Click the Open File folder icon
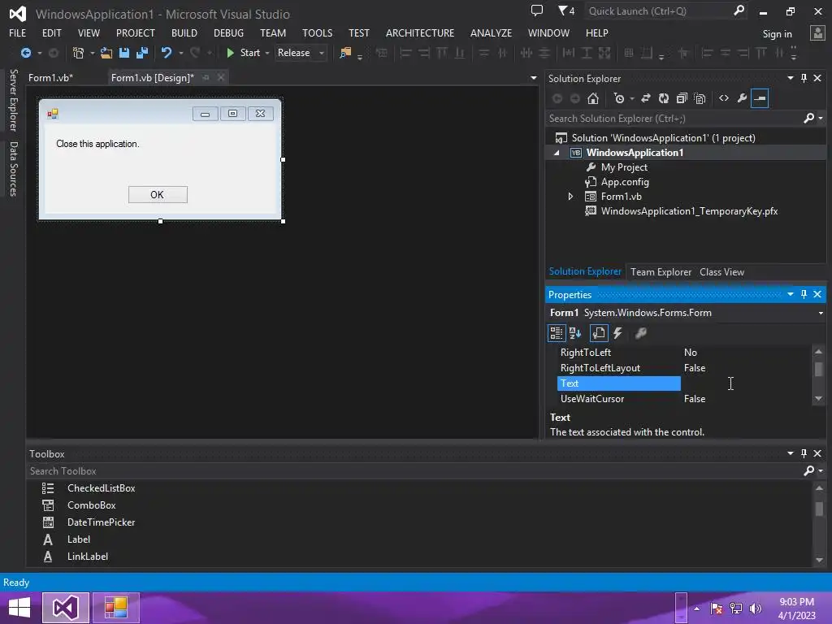 pyautogui.click(x=106, y=53)
